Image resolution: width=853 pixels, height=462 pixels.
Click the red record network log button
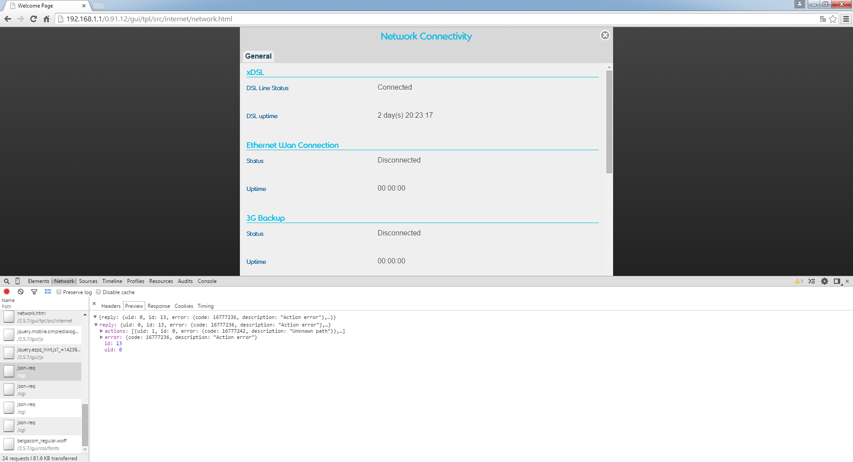click(x=7, y=292)
